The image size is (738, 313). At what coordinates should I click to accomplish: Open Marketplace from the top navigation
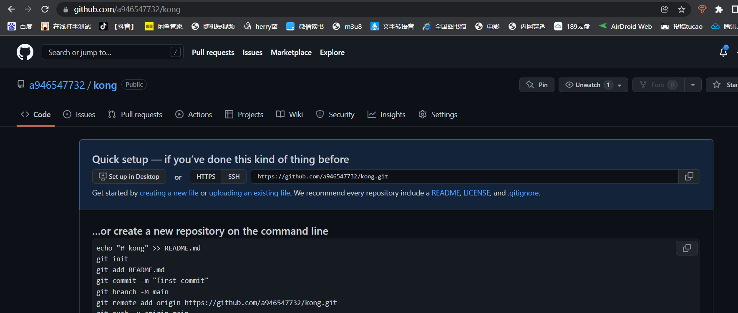pyautogui.click(x=291, y=52)
